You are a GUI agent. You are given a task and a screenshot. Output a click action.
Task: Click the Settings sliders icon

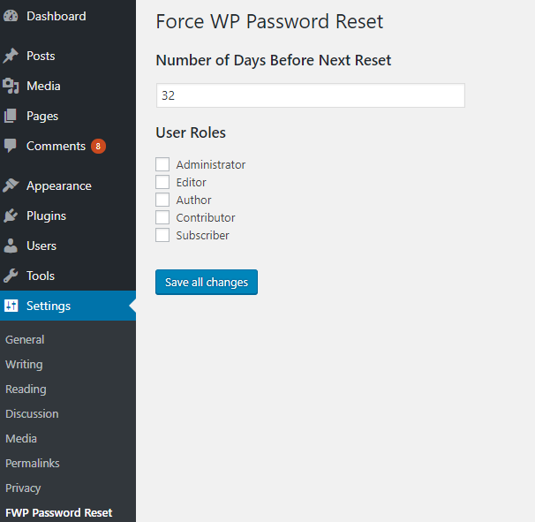pyautogui.click(x=11, y=306)
